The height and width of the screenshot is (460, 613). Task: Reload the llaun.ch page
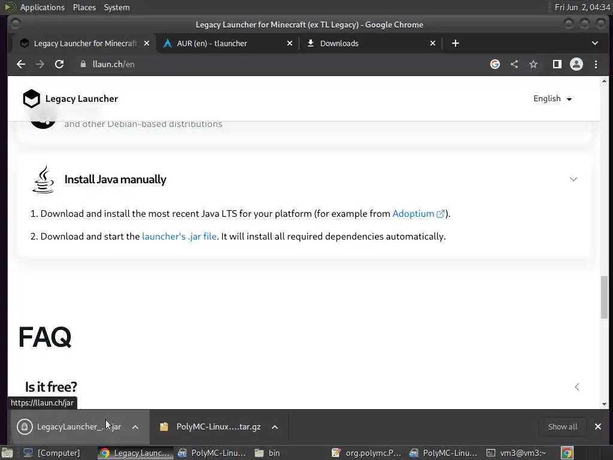tap(59, 64)
